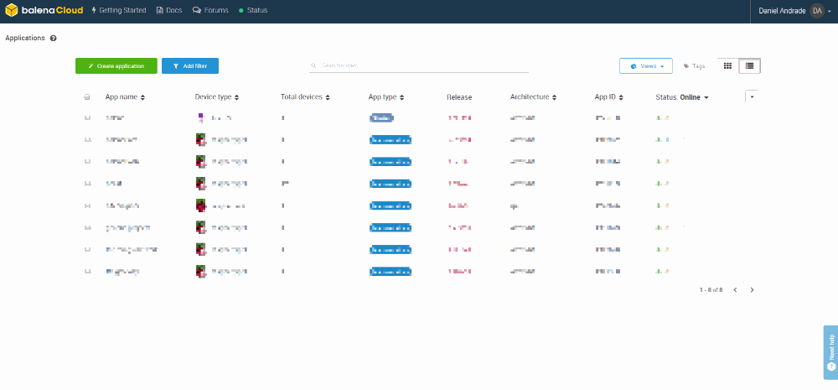Screen dimensions: 838x390
Task: Check the first application row checkbox
Action: (x=87, y=118)
